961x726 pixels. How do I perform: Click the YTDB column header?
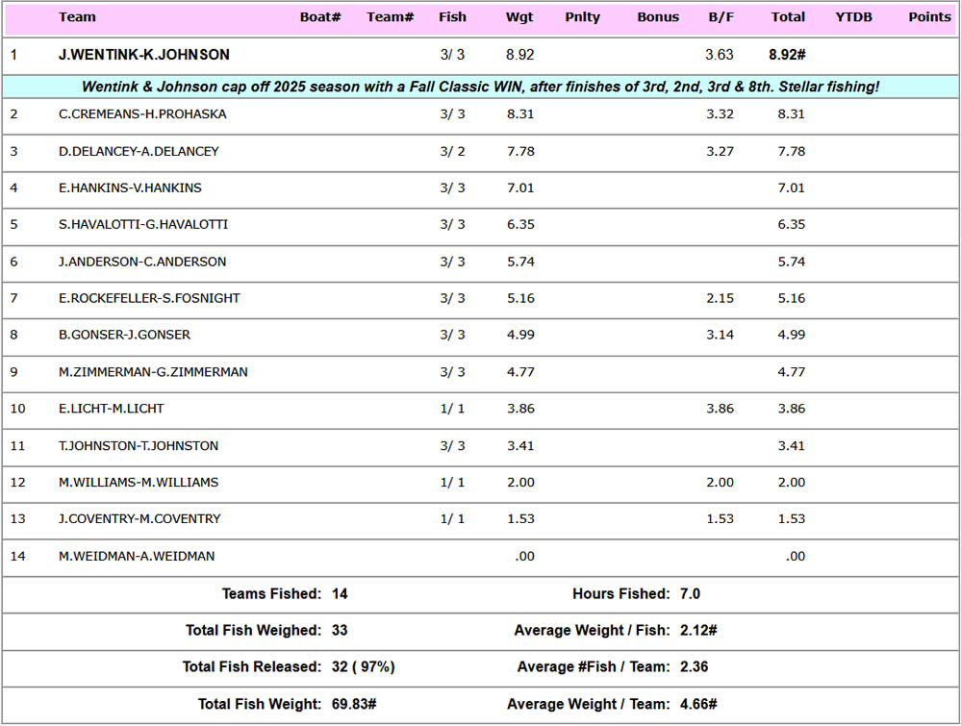tap(853, 16)
